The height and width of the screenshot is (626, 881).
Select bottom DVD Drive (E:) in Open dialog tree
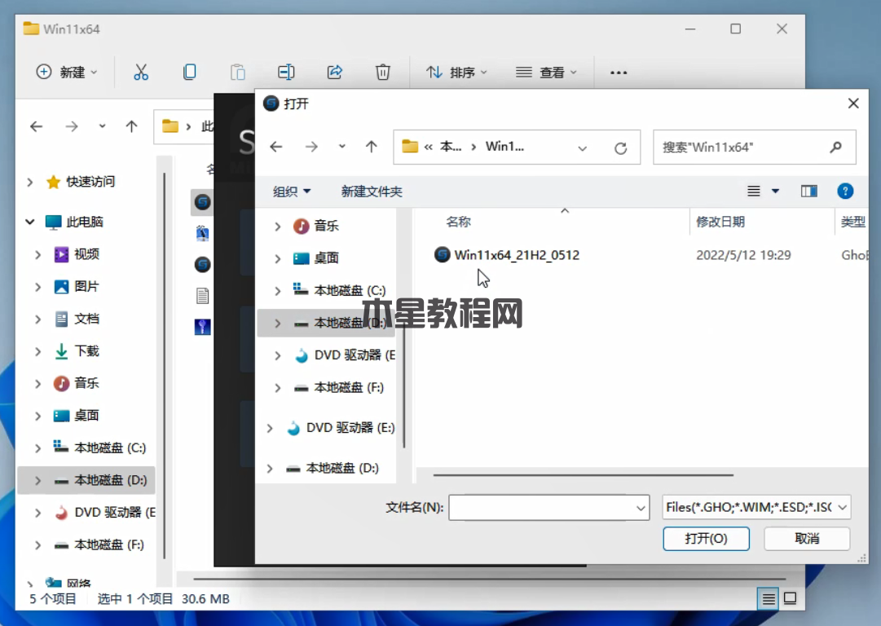pyautogui.click(x=350, y=428)
